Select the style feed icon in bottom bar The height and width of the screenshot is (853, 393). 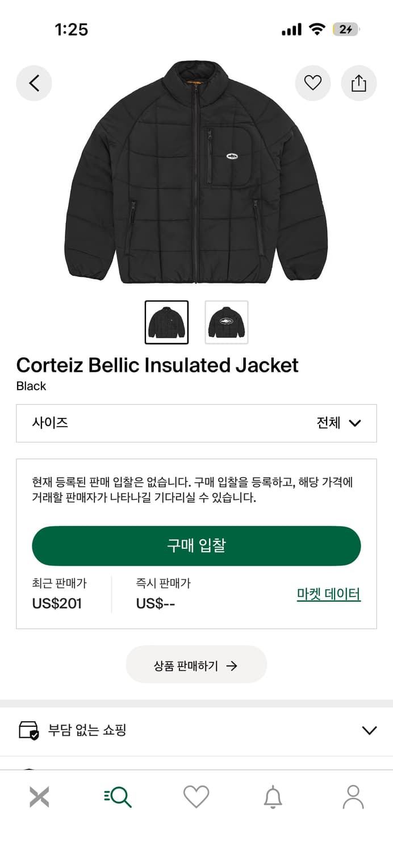tap(39, 796)
